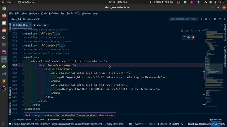Screen dimensions: 227x127
Task: Launch Firefox from the Ubuntu dock
Action: tap(4, 16)
